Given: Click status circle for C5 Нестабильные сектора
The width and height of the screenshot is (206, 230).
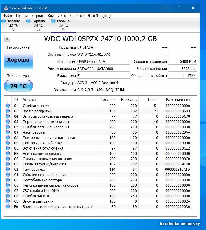Looking at the screenshot, I should click(8, 180).
